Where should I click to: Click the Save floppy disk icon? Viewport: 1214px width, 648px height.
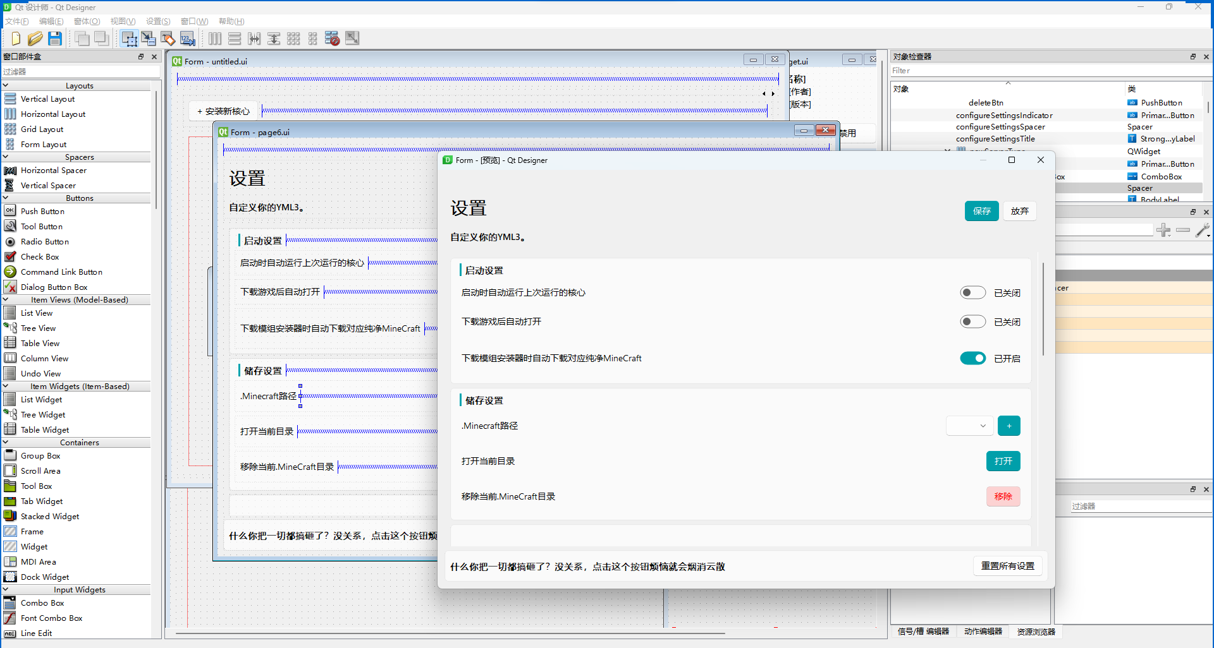pos(55,39)
